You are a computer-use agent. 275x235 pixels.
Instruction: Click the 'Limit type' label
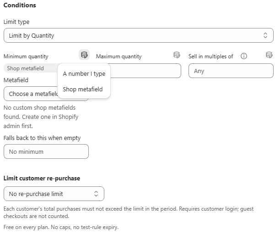tap(16, 22)
